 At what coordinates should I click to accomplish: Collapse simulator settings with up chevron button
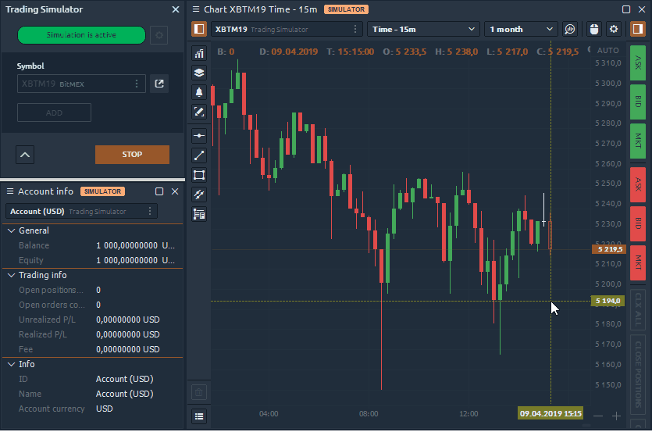click(x=25, y=155)
